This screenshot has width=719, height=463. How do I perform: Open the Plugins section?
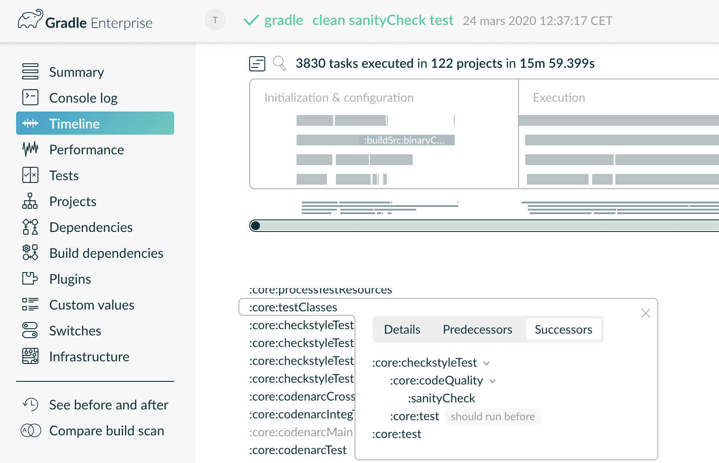[x=70, y=279]
